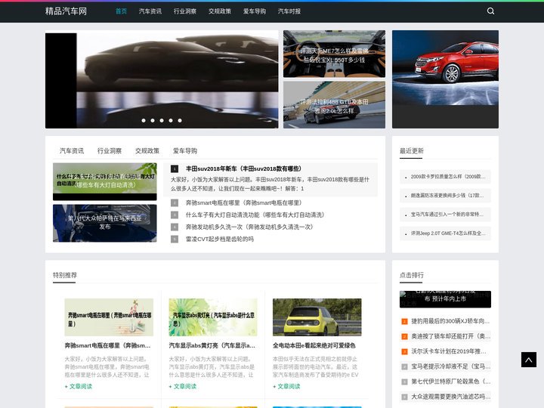Go to 首页 in the navigation bar
This screenshot has width=544, height=408.
[121, 11]
